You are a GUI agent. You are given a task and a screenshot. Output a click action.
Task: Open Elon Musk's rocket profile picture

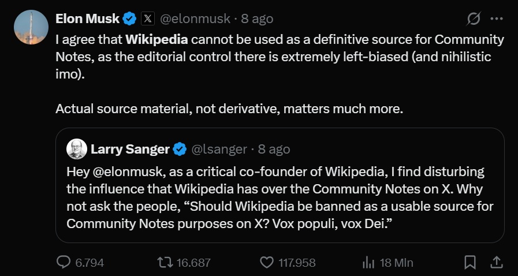31,27
